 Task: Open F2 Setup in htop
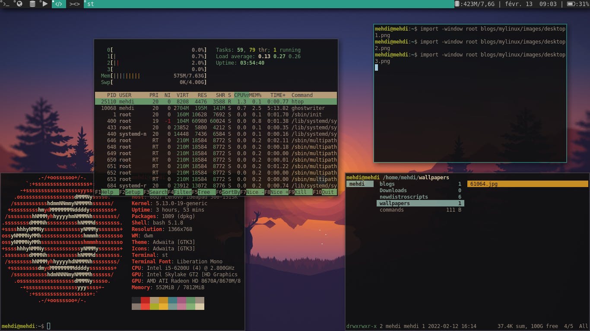130,192
